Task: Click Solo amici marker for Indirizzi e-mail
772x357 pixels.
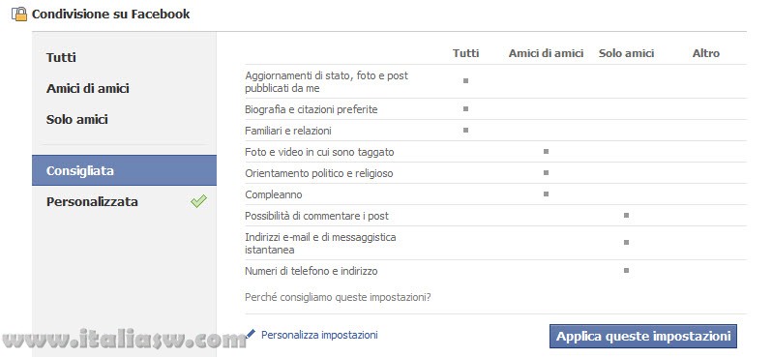Action: click(626, 242)
